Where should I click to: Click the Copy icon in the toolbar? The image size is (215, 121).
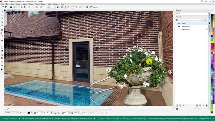22,7
